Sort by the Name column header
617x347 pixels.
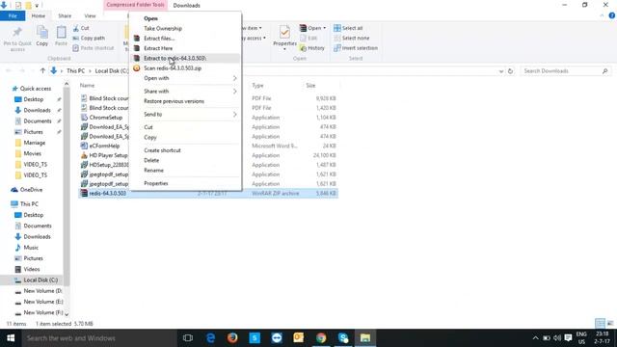(88, 86)
